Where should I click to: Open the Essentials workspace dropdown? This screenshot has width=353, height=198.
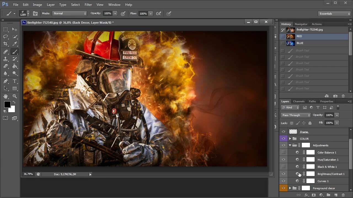(334, 13)
